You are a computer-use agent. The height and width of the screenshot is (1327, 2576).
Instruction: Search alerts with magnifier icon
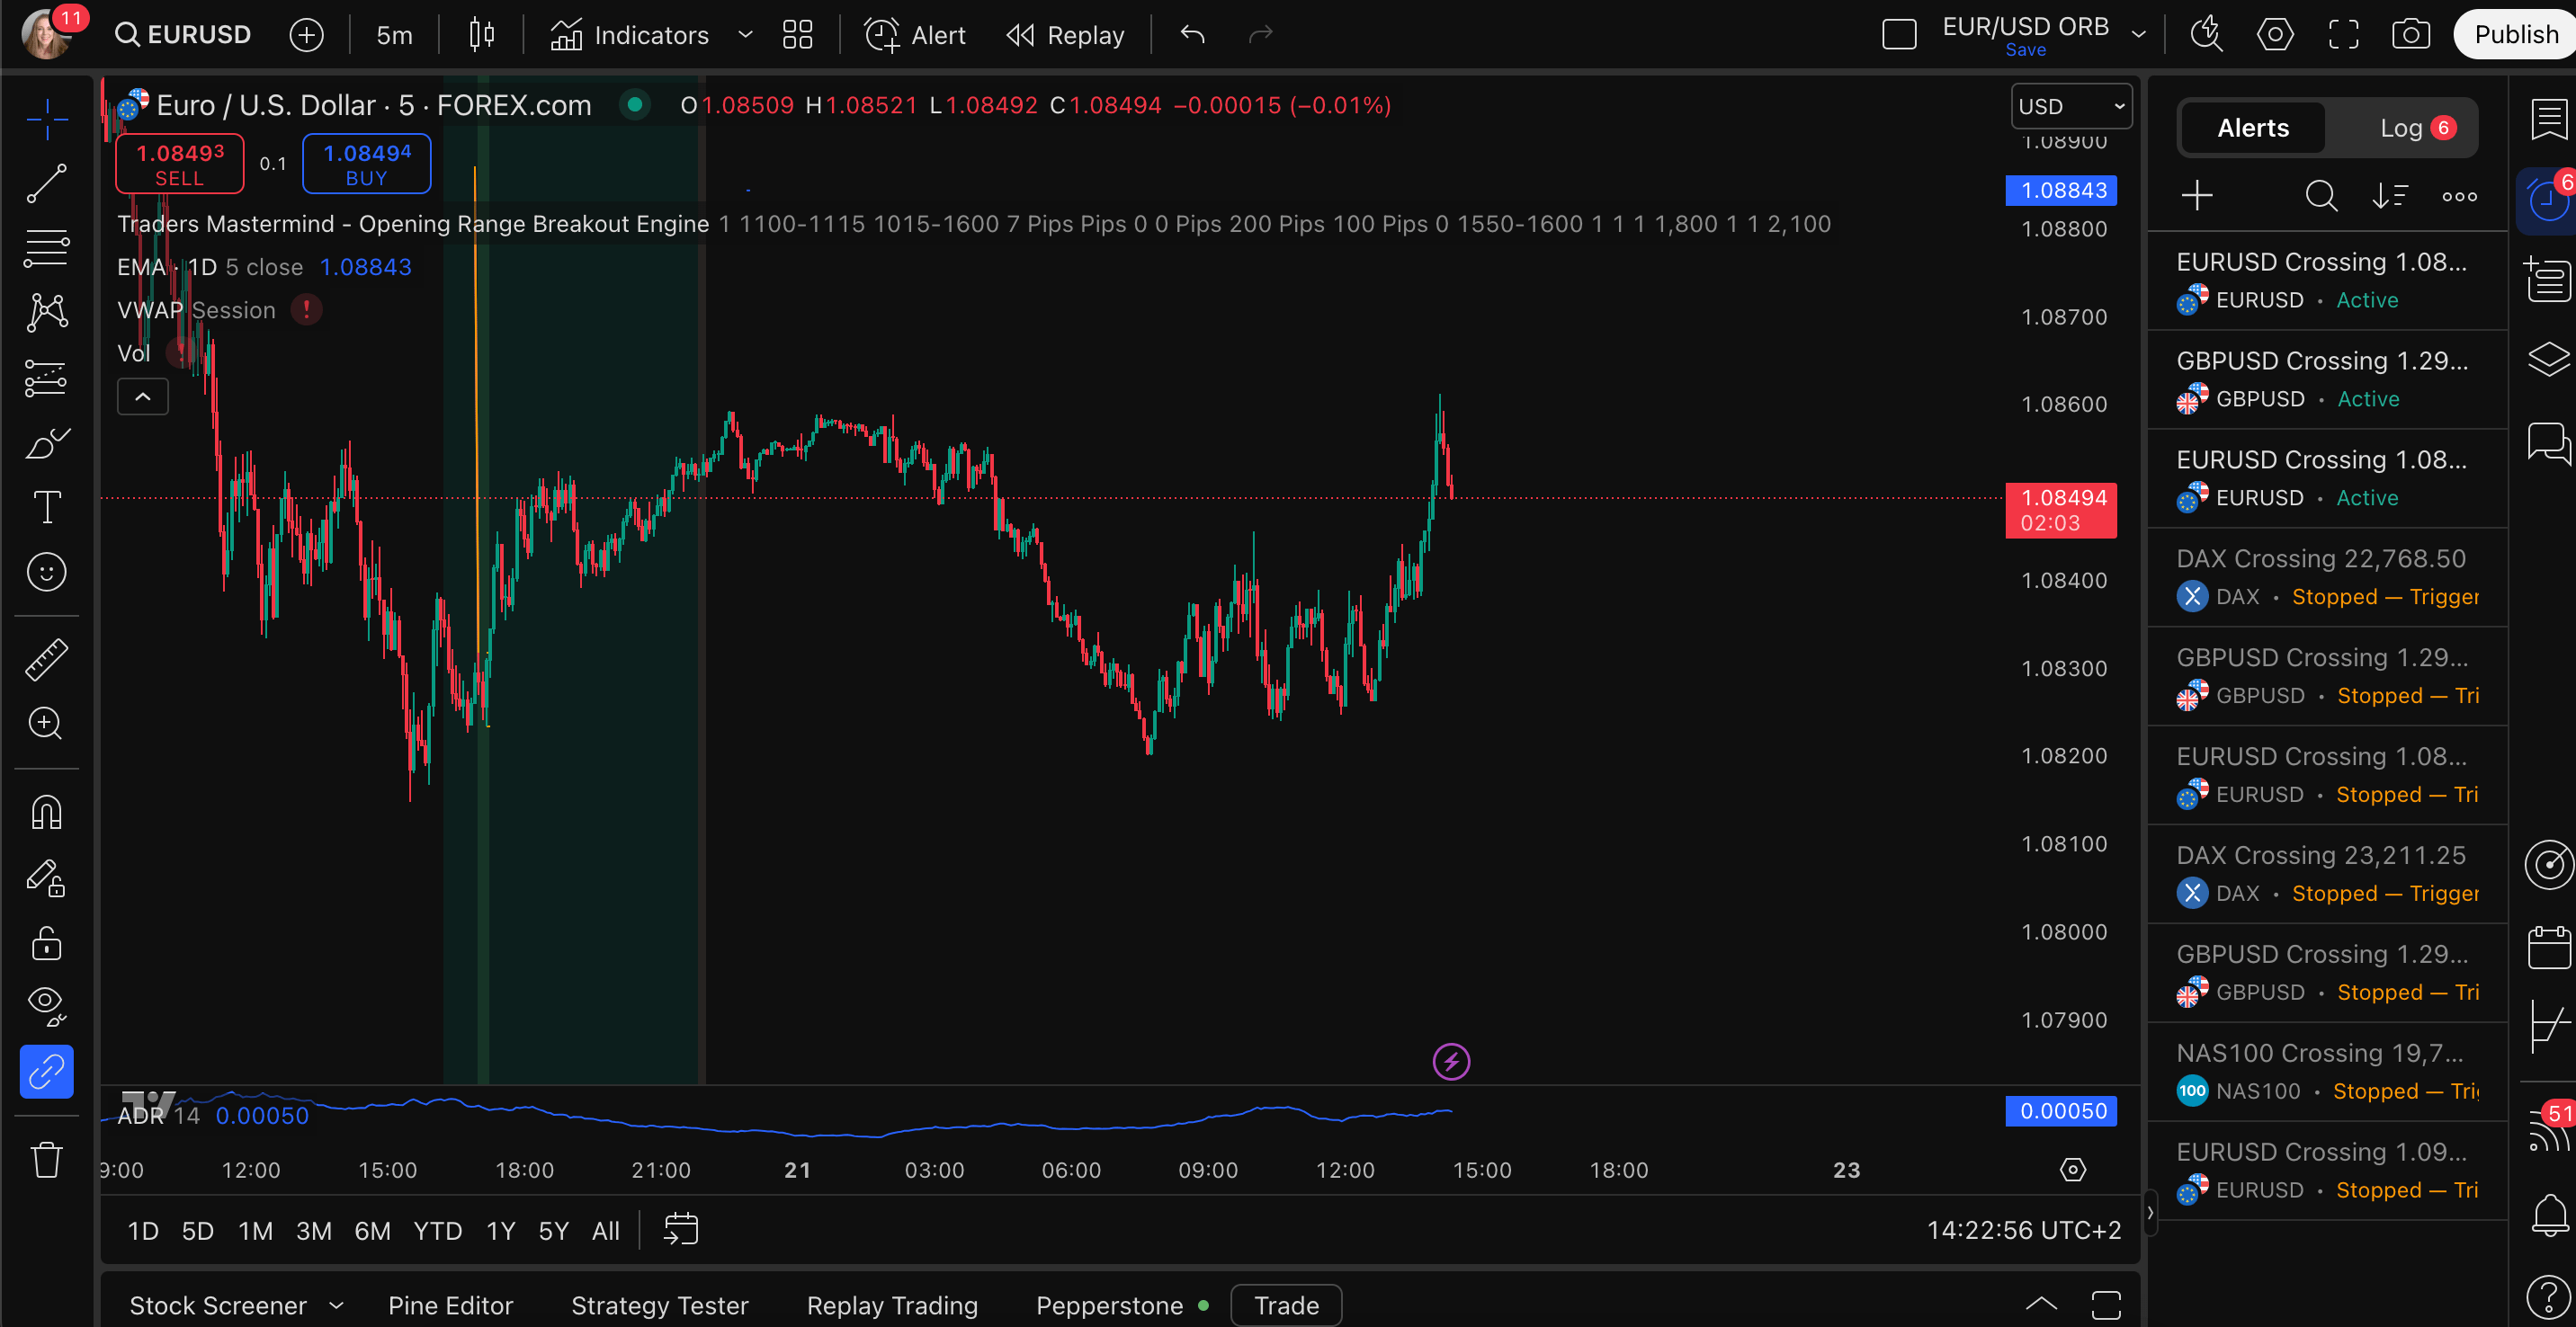[x=2321, y=196]
